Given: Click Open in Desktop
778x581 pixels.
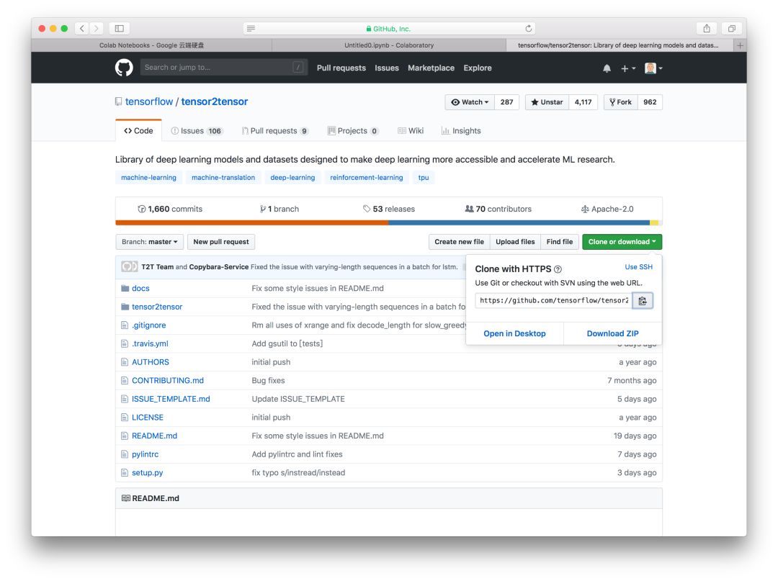Looking at the screenshot, I should click(x=514, y=333).
